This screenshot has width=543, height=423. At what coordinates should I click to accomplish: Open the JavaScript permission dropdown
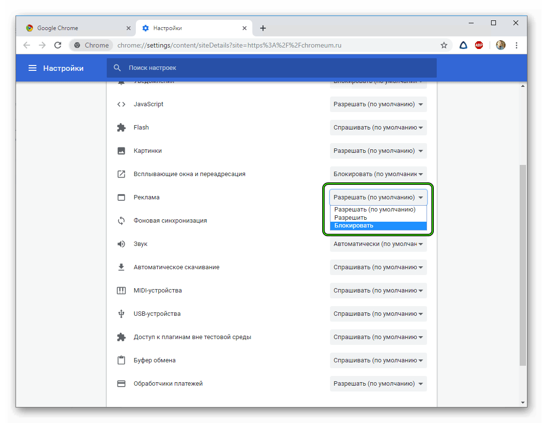coord(378,104)
